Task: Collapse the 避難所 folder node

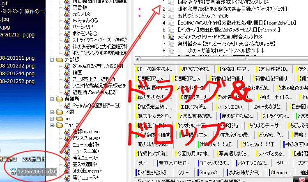Action: 52,99
